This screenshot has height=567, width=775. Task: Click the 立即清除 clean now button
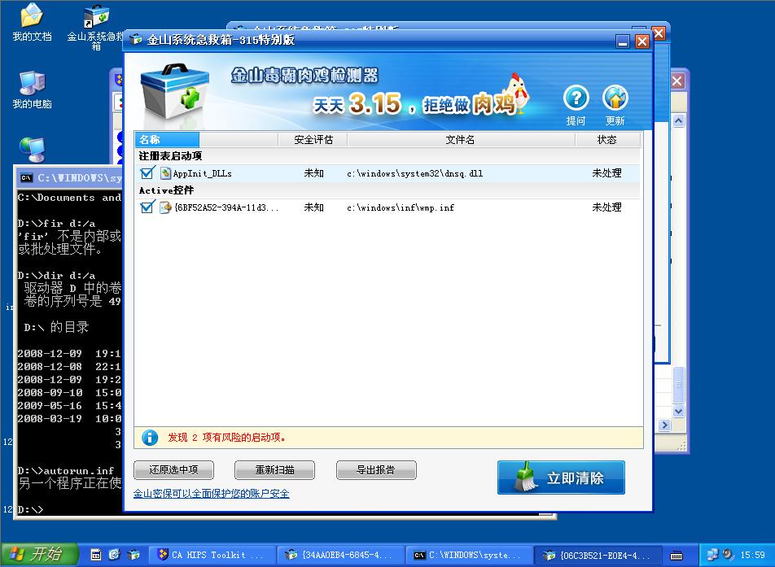(561, 477)
